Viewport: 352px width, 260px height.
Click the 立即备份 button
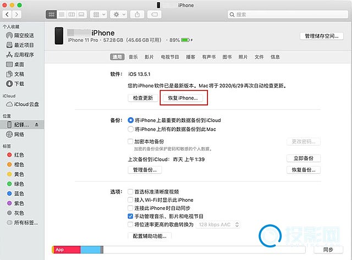[303, 158]
